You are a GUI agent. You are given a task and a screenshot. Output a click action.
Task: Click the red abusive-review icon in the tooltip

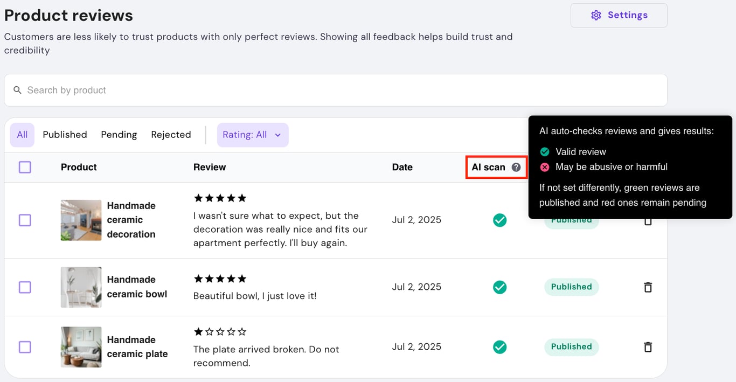(544, 167)
